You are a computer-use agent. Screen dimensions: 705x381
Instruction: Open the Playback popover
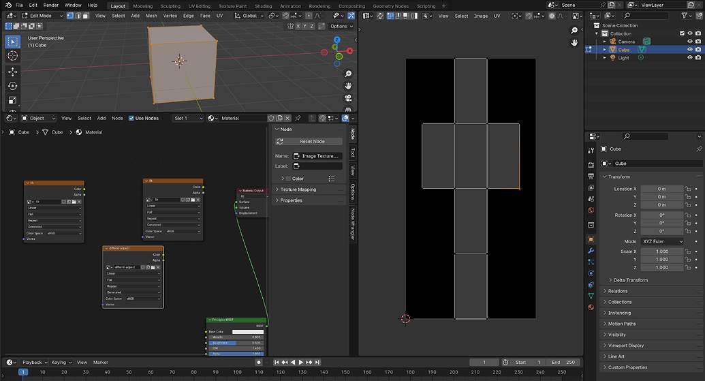(x=35, y=362)
